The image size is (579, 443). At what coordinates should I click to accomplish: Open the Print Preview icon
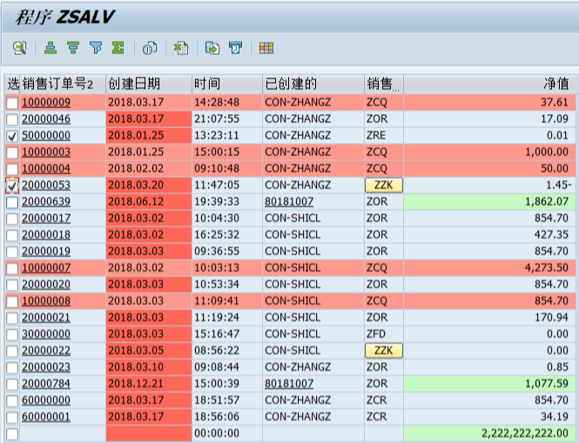tap(150, 48)
